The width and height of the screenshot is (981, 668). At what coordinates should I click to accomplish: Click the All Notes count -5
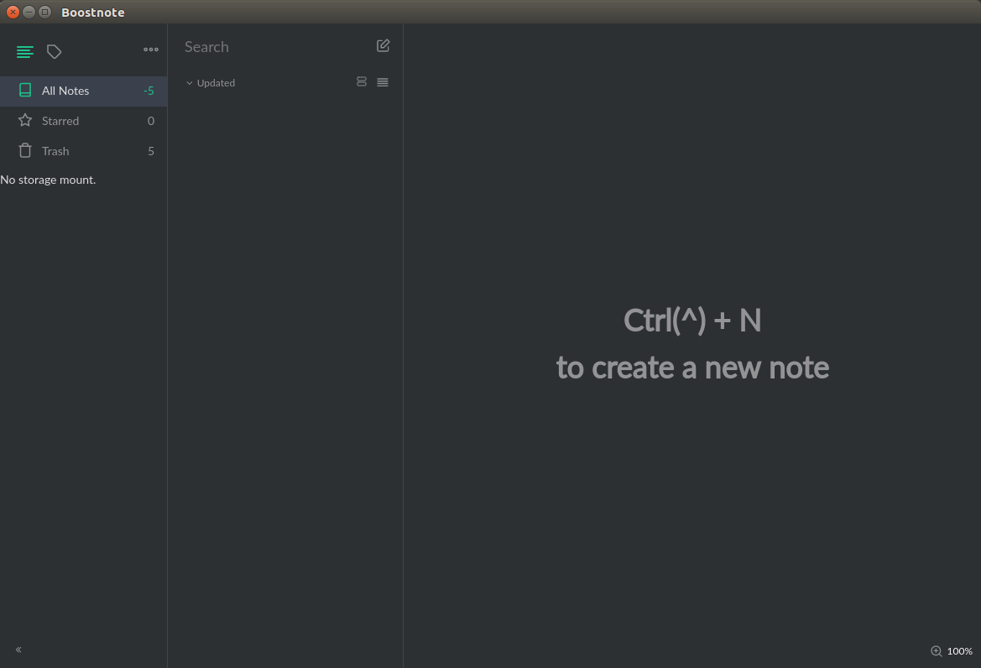(x=149, y=91)
